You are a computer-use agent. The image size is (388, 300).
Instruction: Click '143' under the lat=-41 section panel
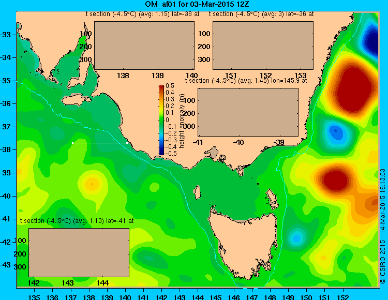[x=68, y=283]
